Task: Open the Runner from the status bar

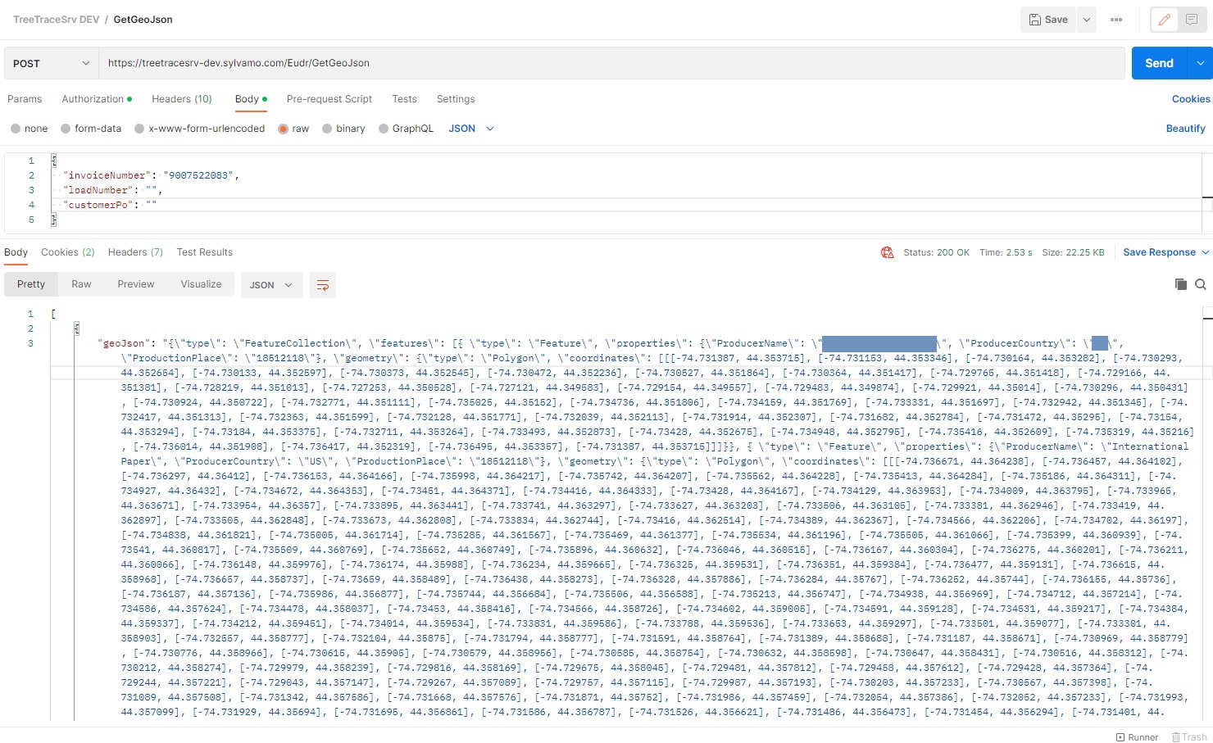Action: click(x=1138, y=736)
